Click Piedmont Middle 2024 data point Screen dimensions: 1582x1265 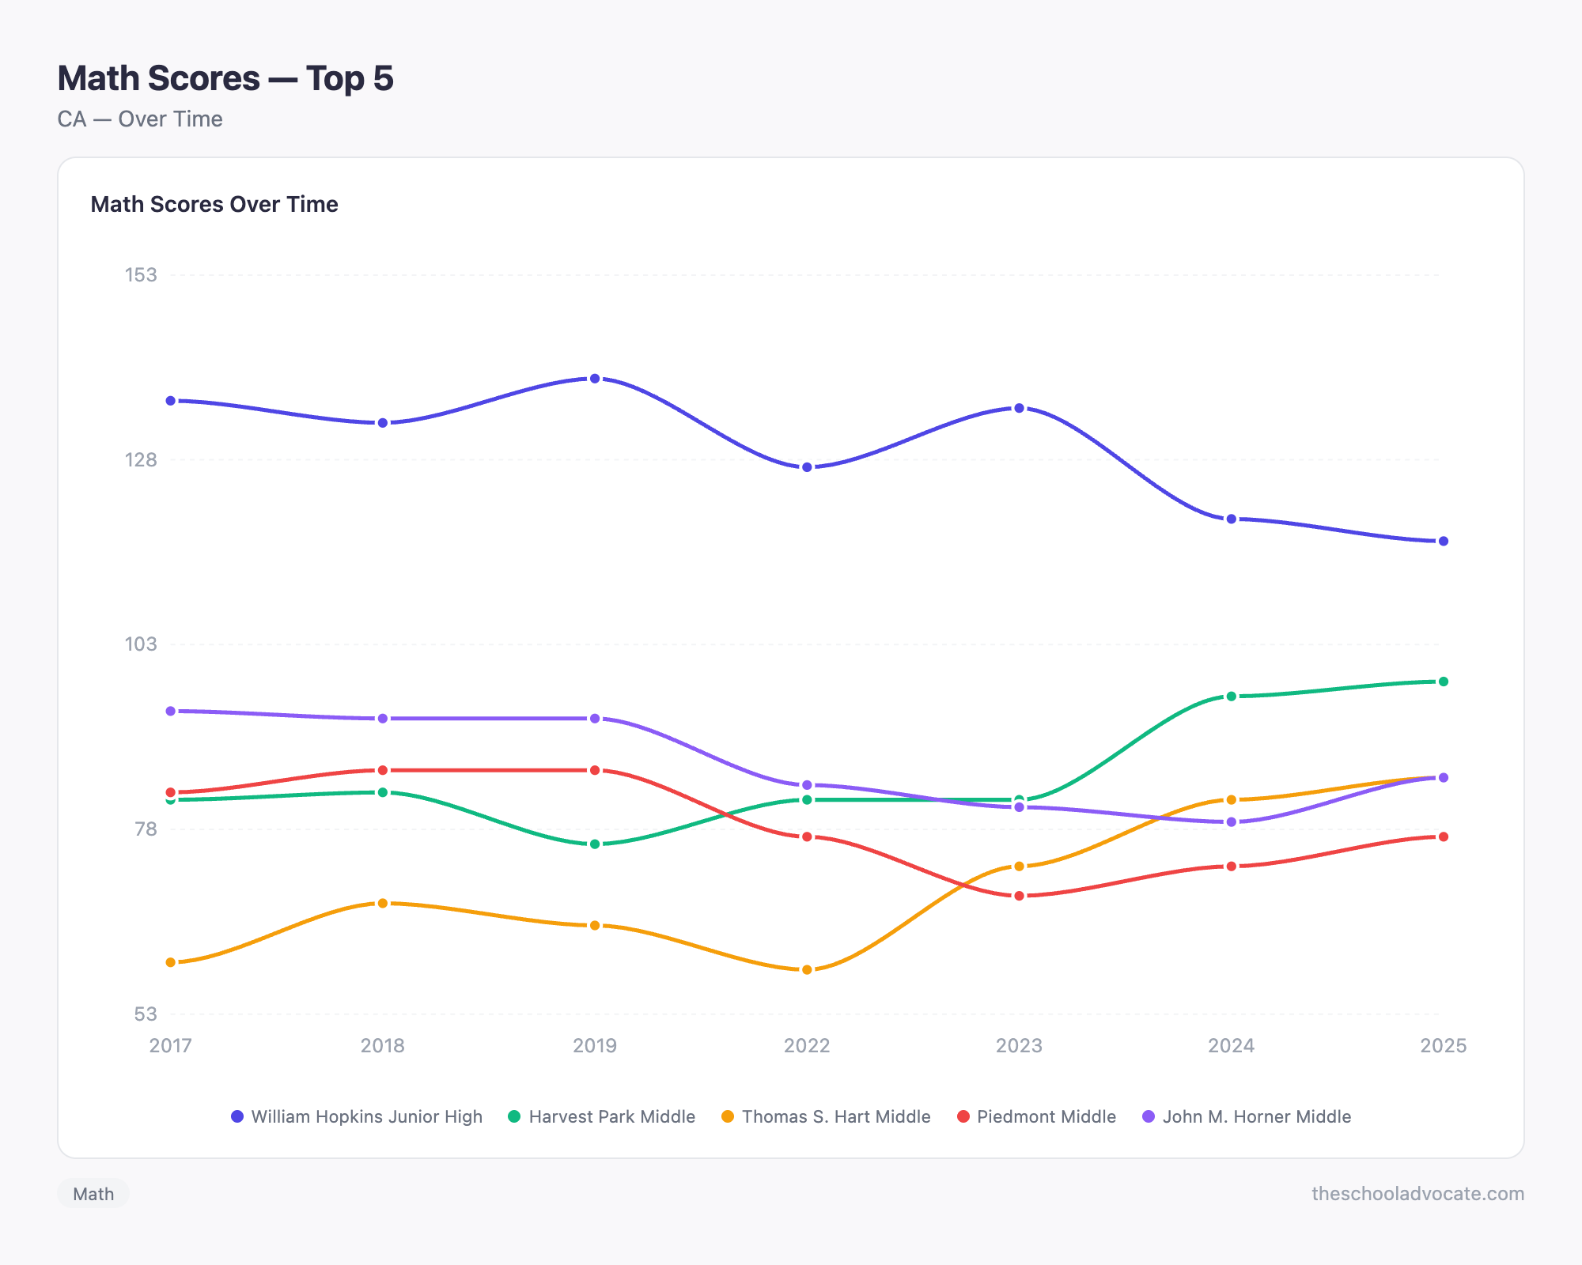[1232, 867]
